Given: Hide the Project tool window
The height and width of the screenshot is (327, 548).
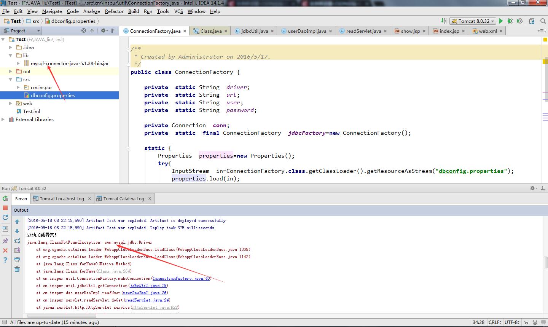Looking at the screenshot, I should 114,30.
